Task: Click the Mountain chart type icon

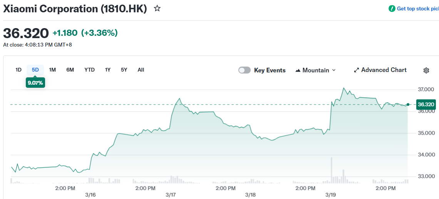Action: coord(298,70)
